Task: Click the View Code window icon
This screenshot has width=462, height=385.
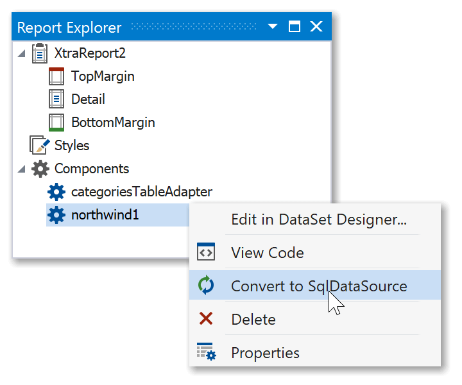Action: 206,252
